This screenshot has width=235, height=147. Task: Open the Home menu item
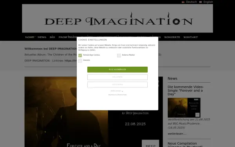[29, 37]
